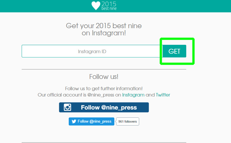Click the Instagram camera icon on blue banner
The height and width of the screenshot is (143, 231).
(68, 107)
